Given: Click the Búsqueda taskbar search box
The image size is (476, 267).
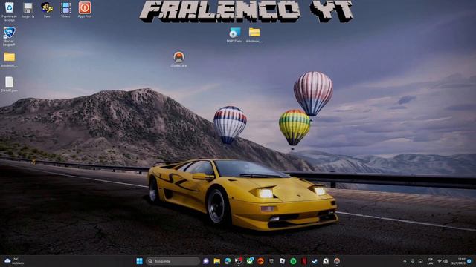Looking at the screenshot, I should pos(173,261).
